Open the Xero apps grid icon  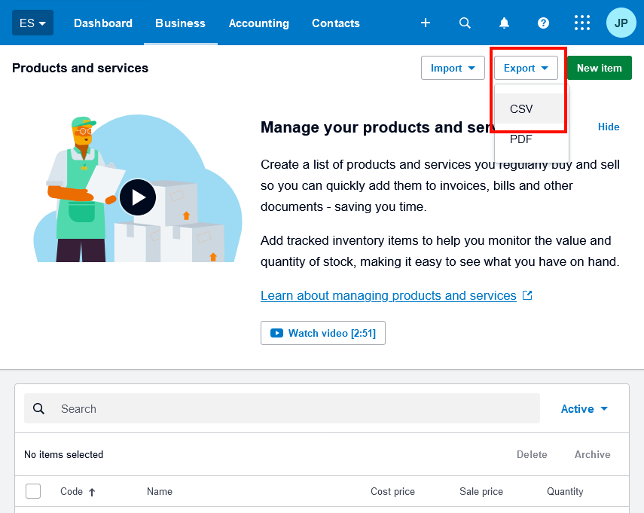pyautogui.click(x=582, y=23)
